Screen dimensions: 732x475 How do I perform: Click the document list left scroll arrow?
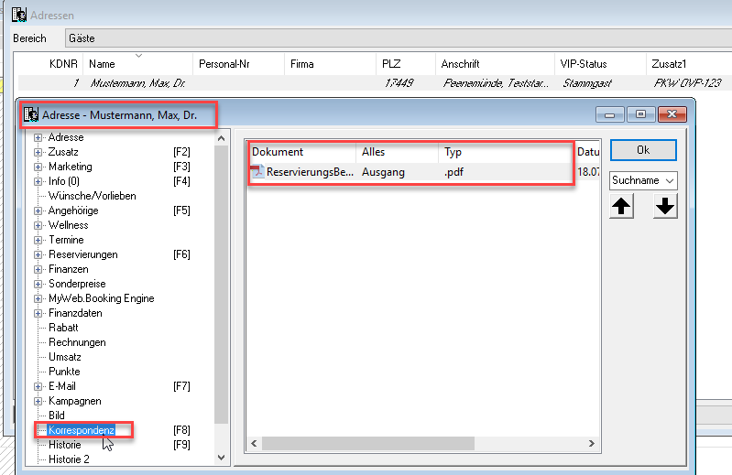pos(254,443)
